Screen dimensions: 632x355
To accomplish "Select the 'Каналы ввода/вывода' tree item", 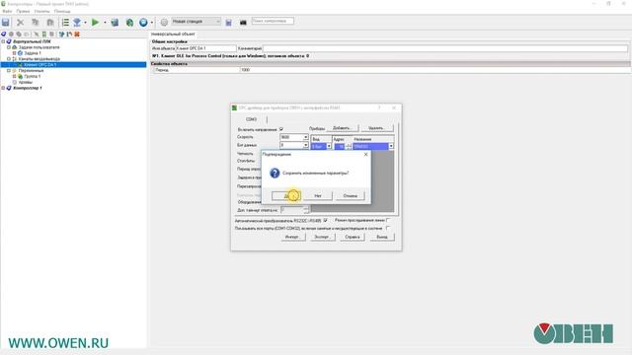I will click(39, 59).
